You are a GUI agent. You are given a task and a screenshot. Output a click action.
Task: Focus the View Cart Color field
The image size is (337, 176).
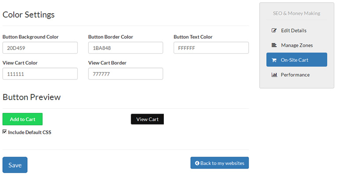(x=40, y=74)
